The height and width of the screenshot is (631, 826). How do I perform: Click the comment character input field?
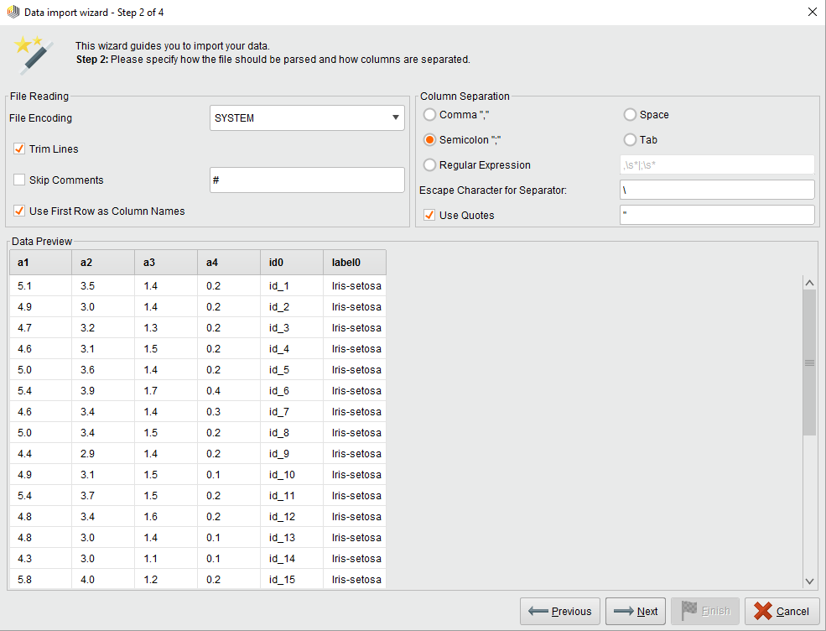(x=307, y=180)
